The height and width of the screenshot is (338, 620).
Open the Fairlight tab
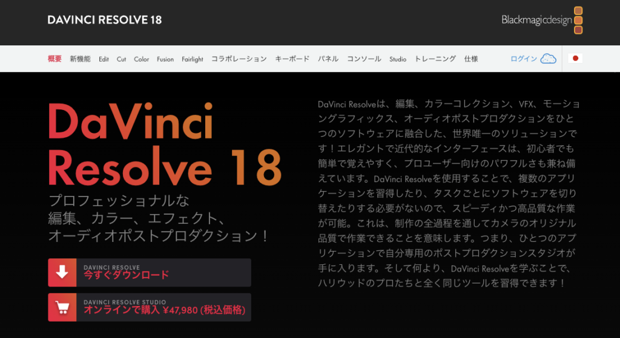coord(193,59)
